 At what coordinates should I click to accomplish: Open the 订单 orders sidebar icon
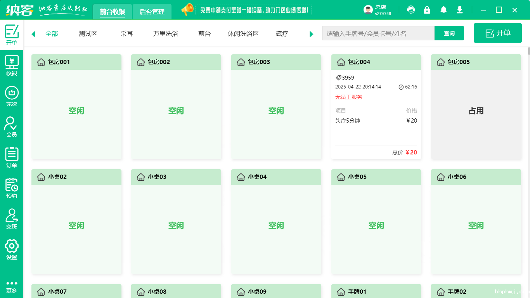(12, 158)
